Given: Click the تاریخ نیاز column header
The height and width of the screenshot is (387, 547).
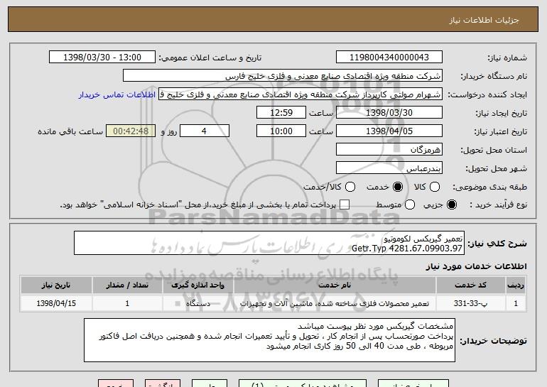Looking at the screenshot, I should (x=56, y=285).
